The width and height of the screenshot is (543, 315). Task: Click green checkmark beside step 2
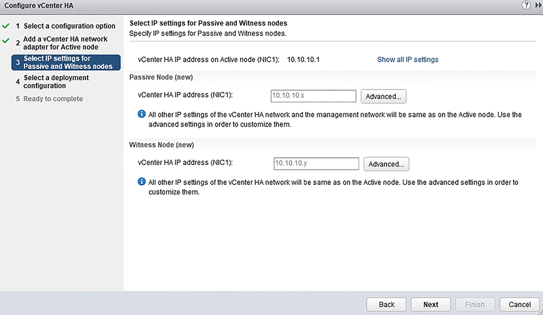6,41
